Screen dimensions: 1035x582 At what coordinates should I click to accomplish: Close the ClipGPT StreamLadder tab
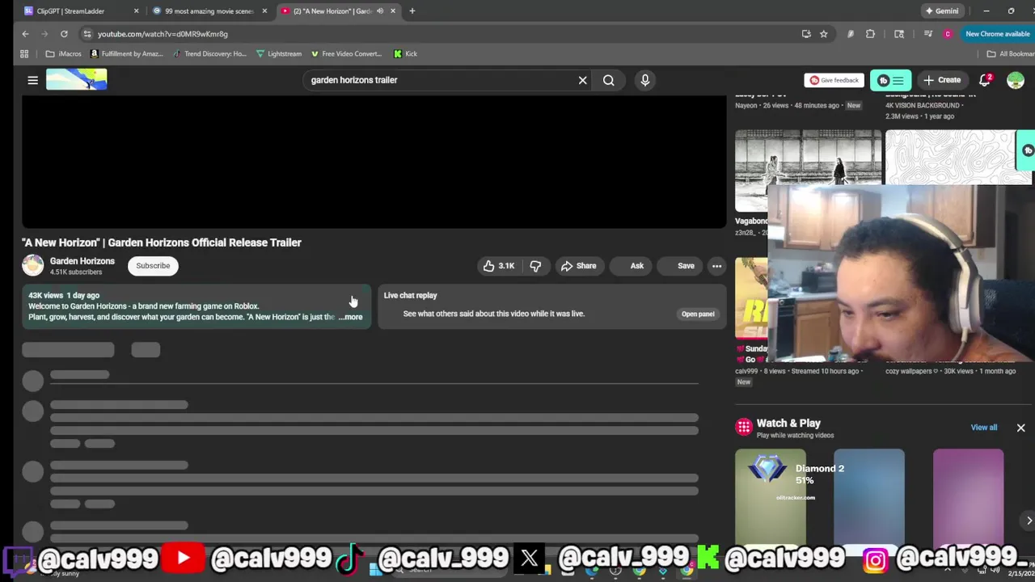136,11
